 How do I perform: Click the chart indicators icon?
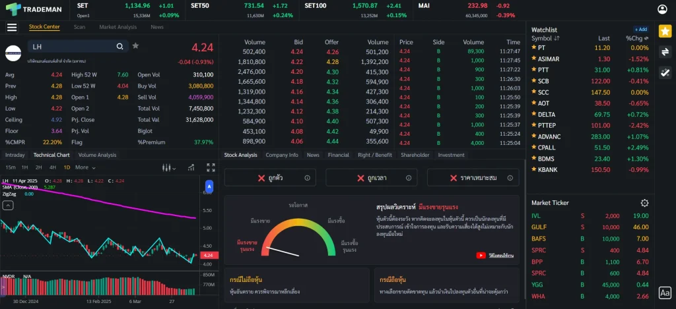pyautogui.click(x=189, y=167)
